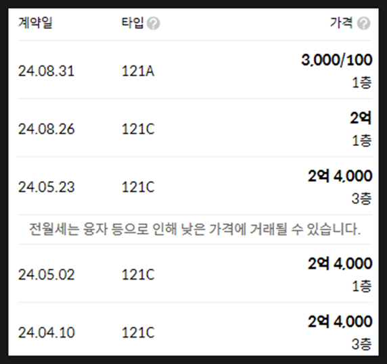Select the 24.05.02 contract date entry
The image size is (387, 364).
click(x=47, y=275)
